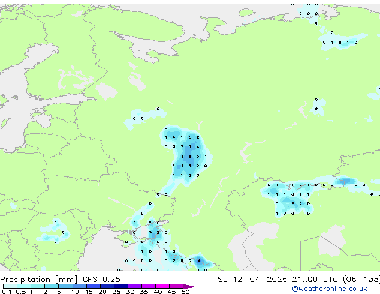Pick the magenta swatch between 40 and 45

pyautogui.click(x=162, y=286)
